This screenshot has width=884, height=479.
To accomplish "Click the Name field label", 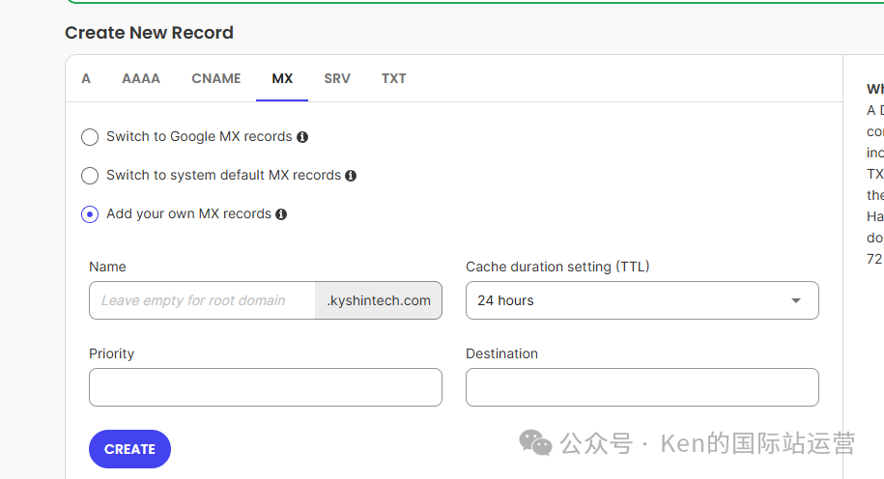I will tap(107, 267).
